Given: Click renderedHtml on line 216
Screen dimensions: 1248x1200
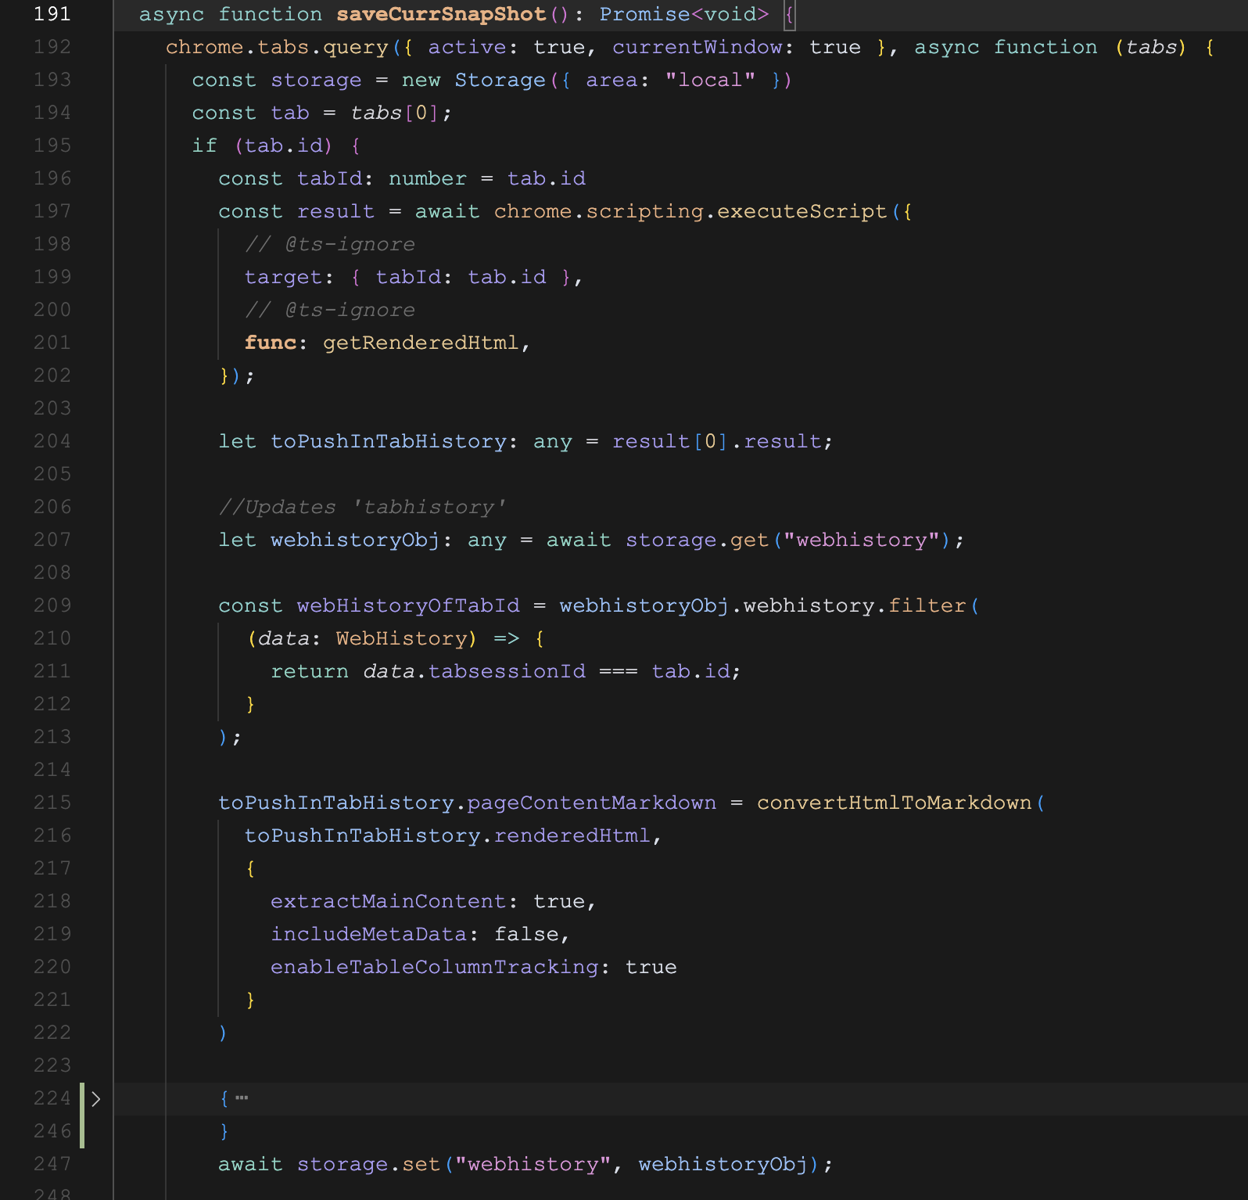Looking at the screenshot, I should pos(572,835).
